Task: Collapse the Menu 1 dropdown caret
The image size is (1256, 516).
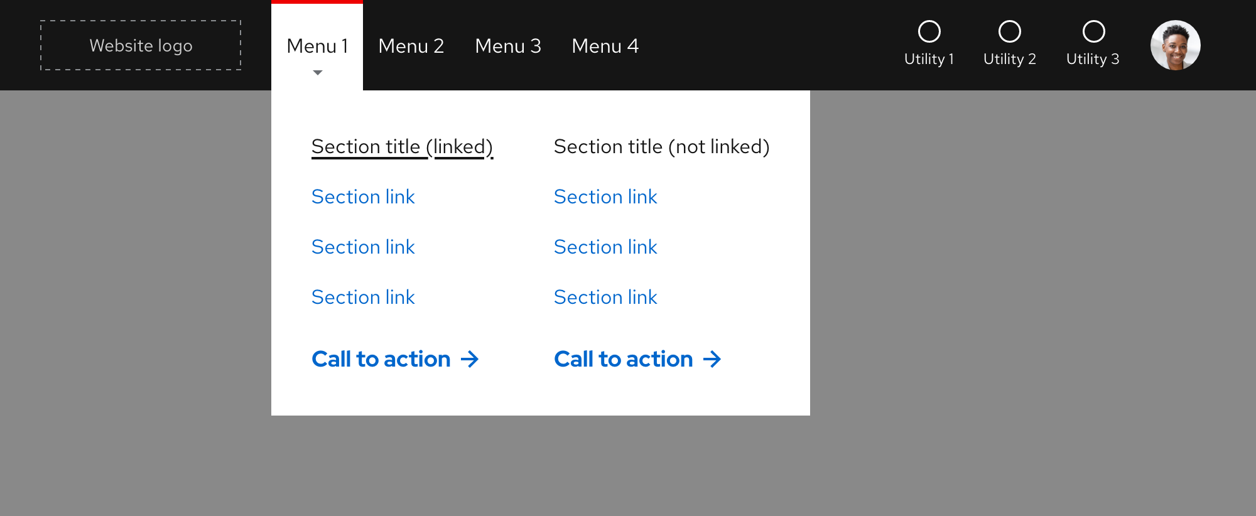Action: pyautogui.click(x=317, y=72)
